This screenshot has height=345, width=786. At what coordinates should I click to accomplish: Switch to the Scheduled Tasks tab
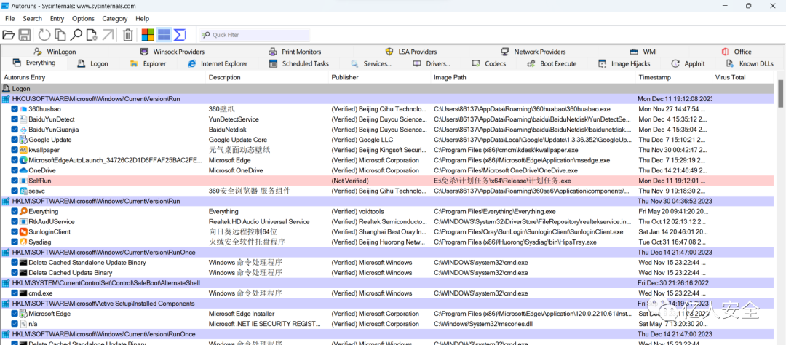[x=299, y=63]
